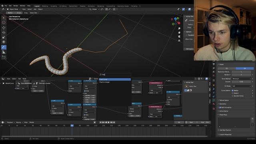The image size is (256, 144).
Task: Open the timeline editor type icon
Action: [3, 122]
